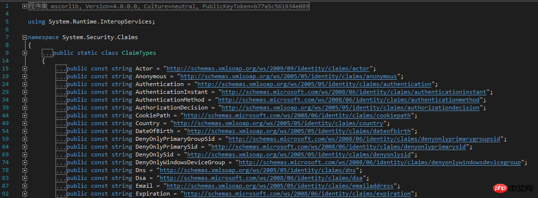Expand the outline for Country constant
The image size is (538, 198).
(x=25, y=124)
